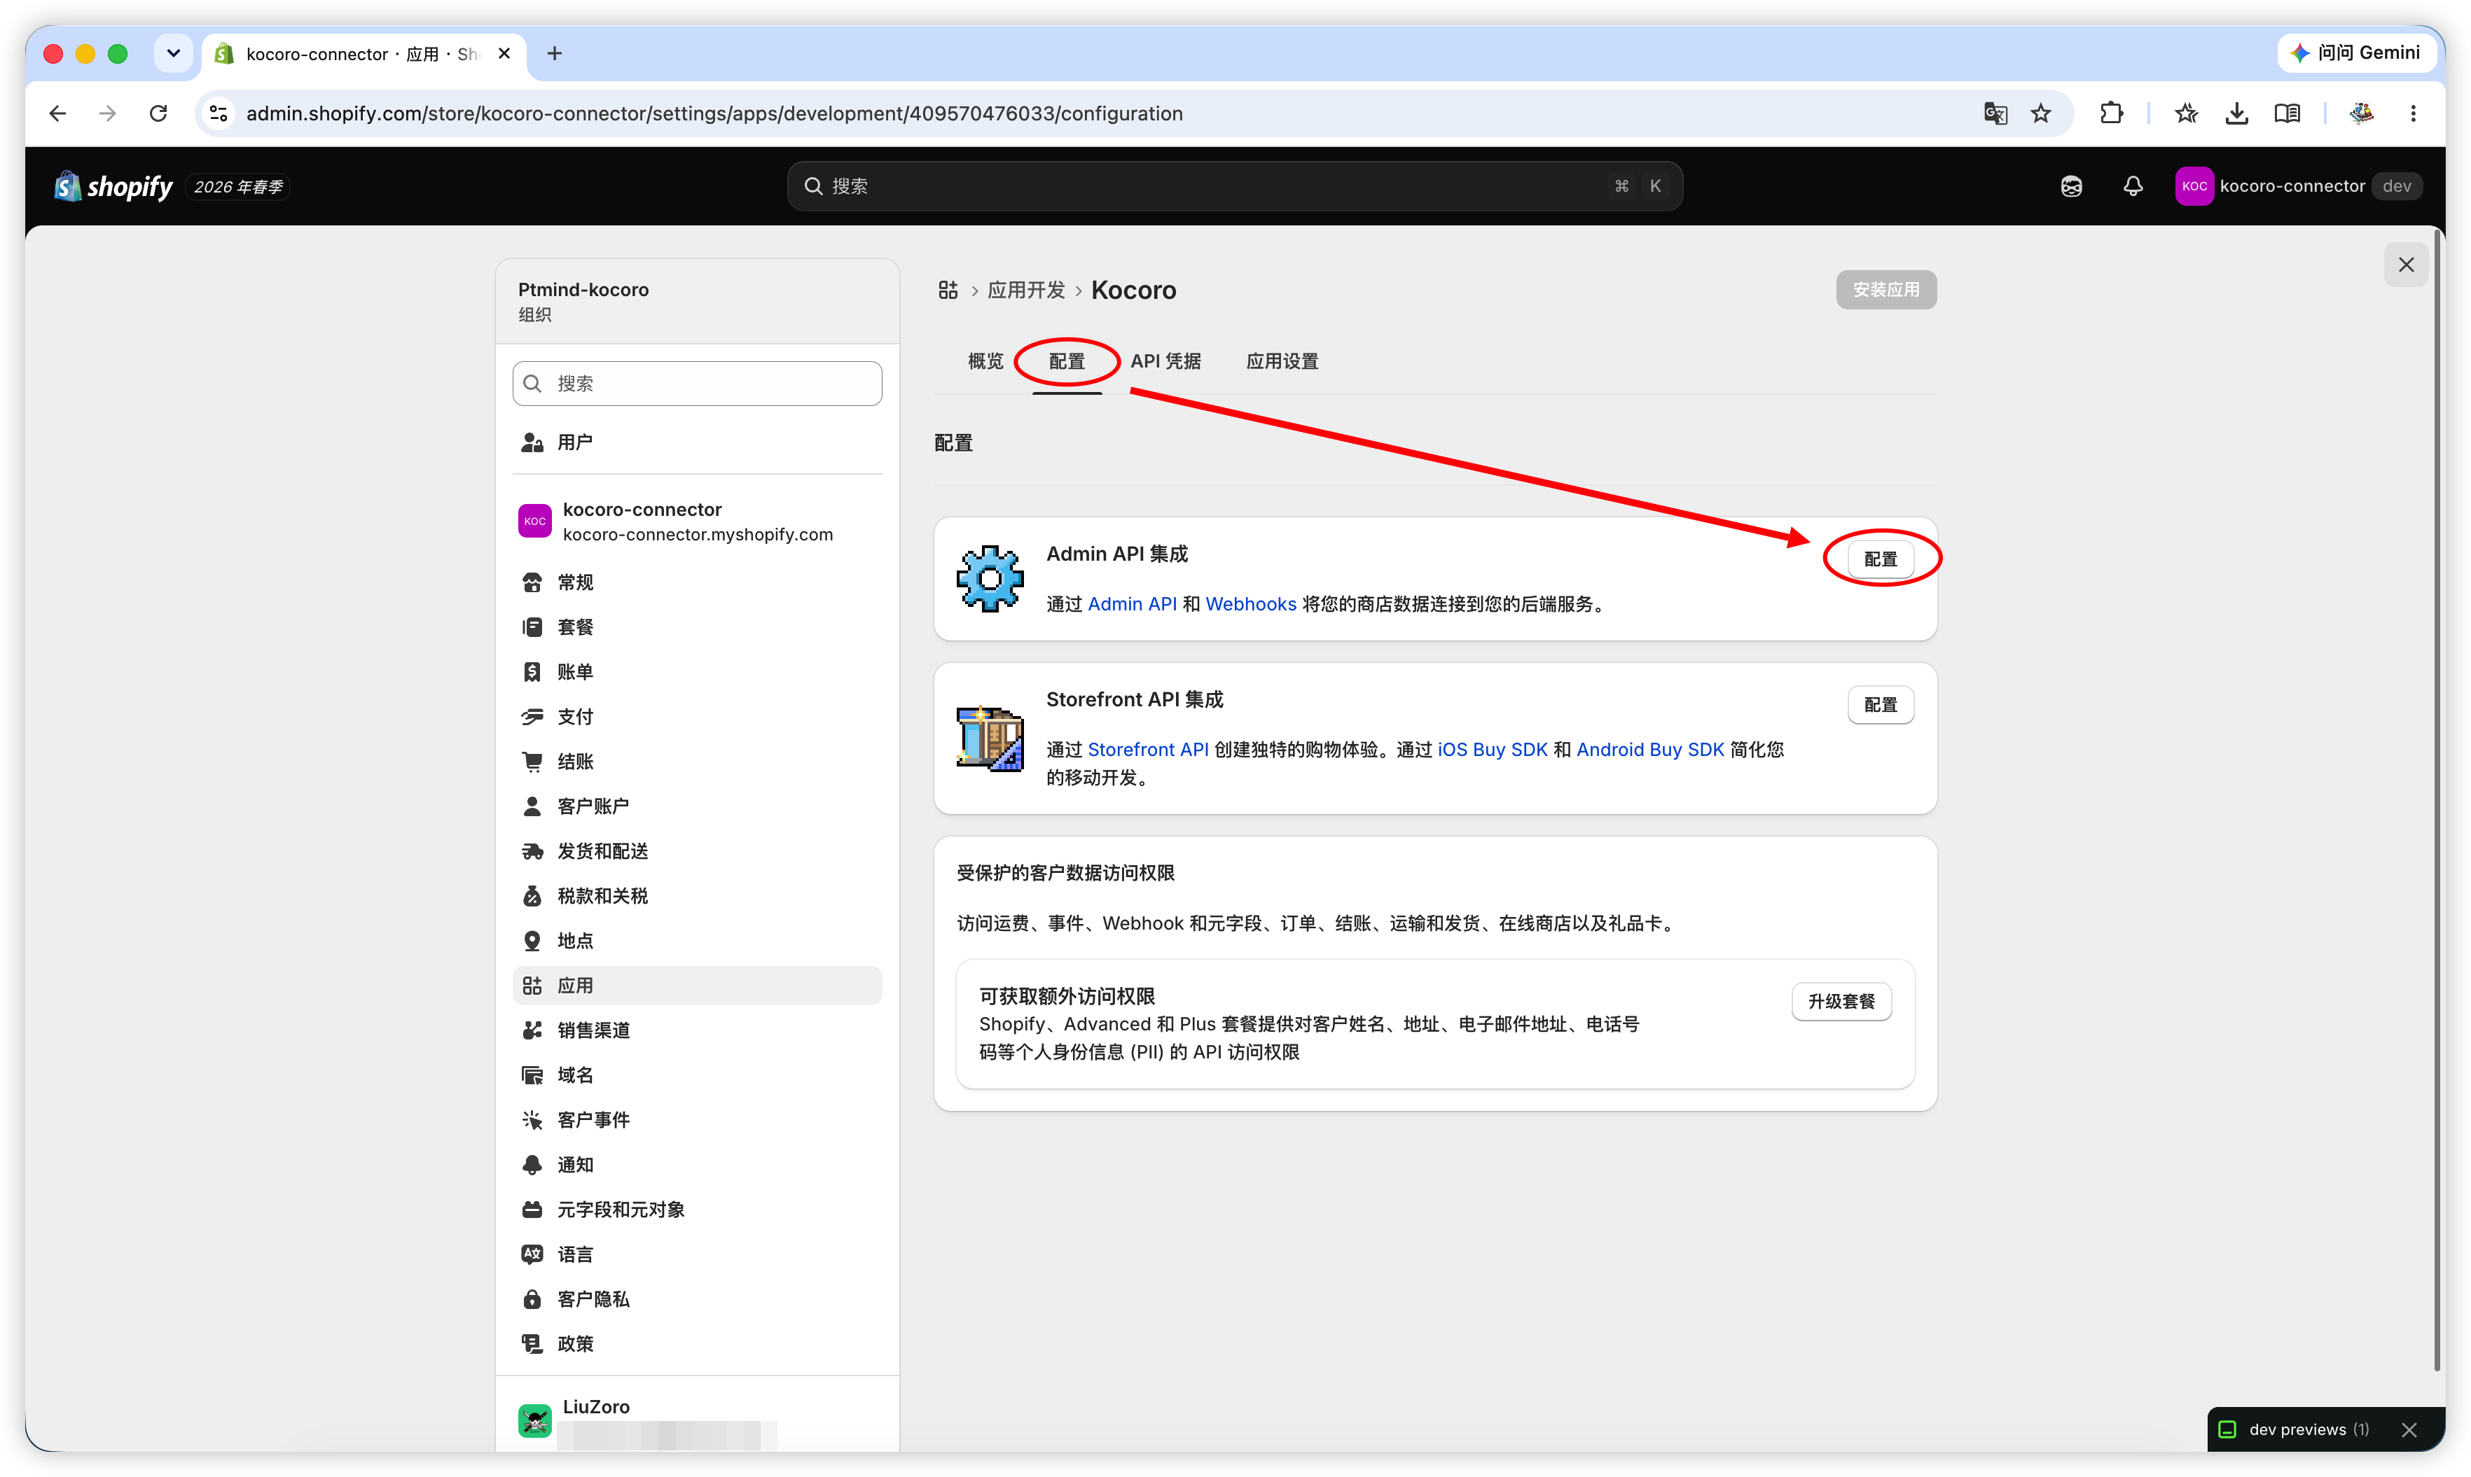Click the 升级套餐 button

coord(1841,1001)
